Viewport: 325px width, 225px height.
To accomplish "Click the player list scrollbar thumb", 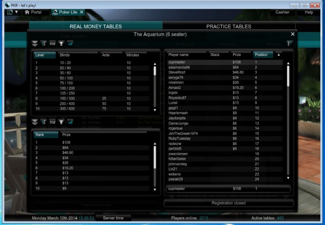I will point(288,76).
